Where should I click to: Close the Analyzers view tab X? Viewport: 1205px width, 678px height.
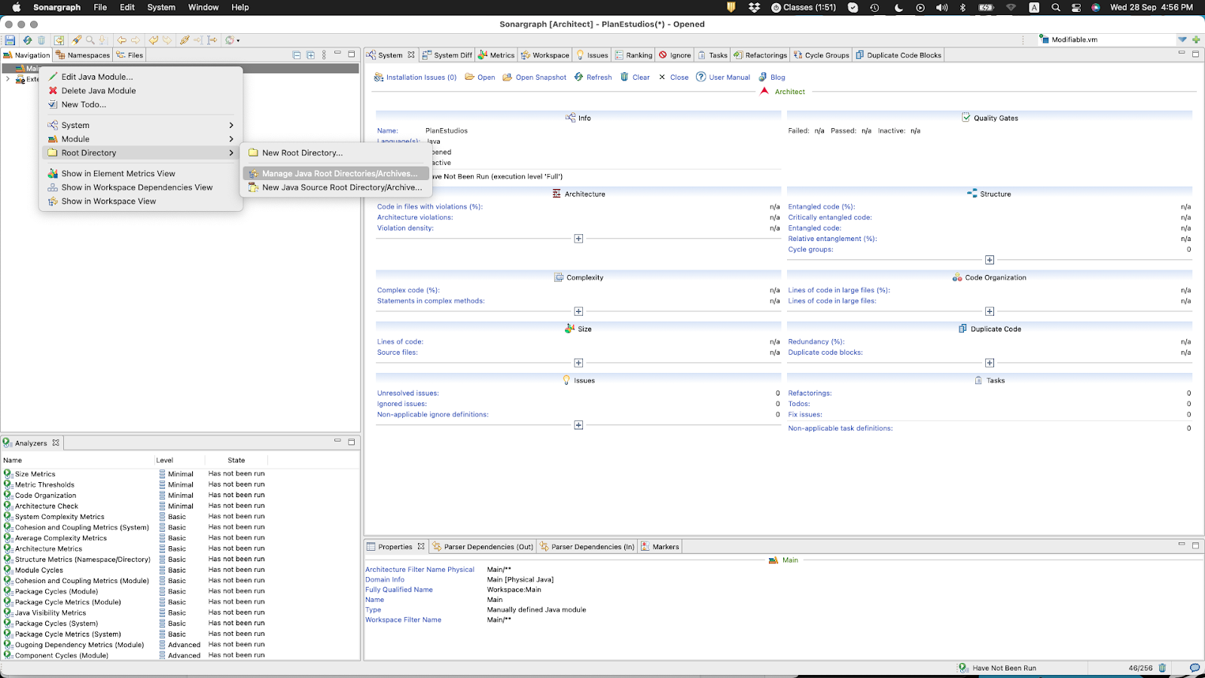pyautogui.click(x=56, y=443)
